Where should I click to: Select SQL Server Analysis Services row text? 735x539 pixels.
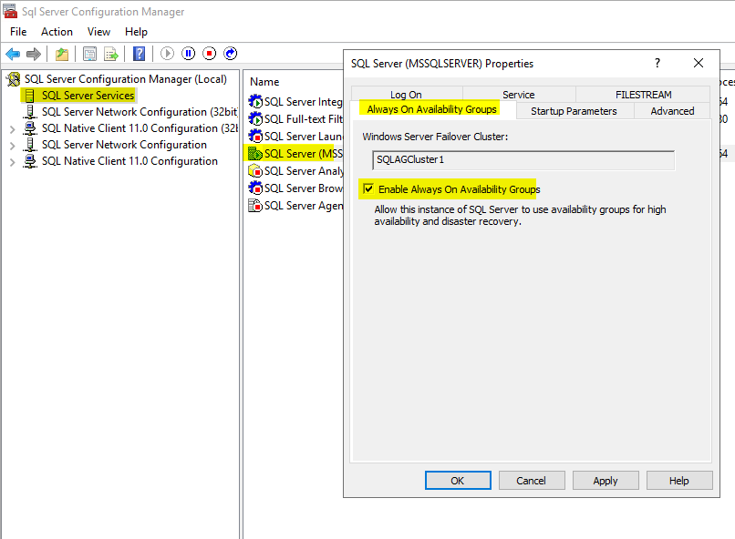point(304,171)
